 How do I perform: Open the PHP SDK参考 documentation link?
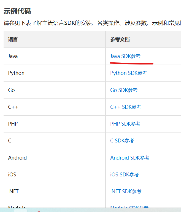[125, 124]
